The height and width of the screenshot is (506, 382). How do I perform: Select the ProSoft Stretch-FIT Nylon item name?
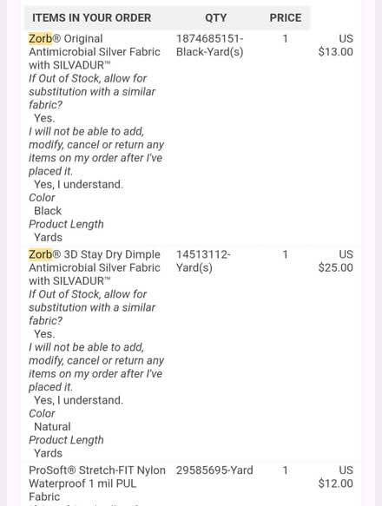click(97, 483)
